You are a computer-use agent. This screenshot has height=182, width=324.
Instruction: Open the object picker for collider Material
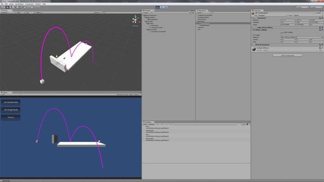[322, 37]
